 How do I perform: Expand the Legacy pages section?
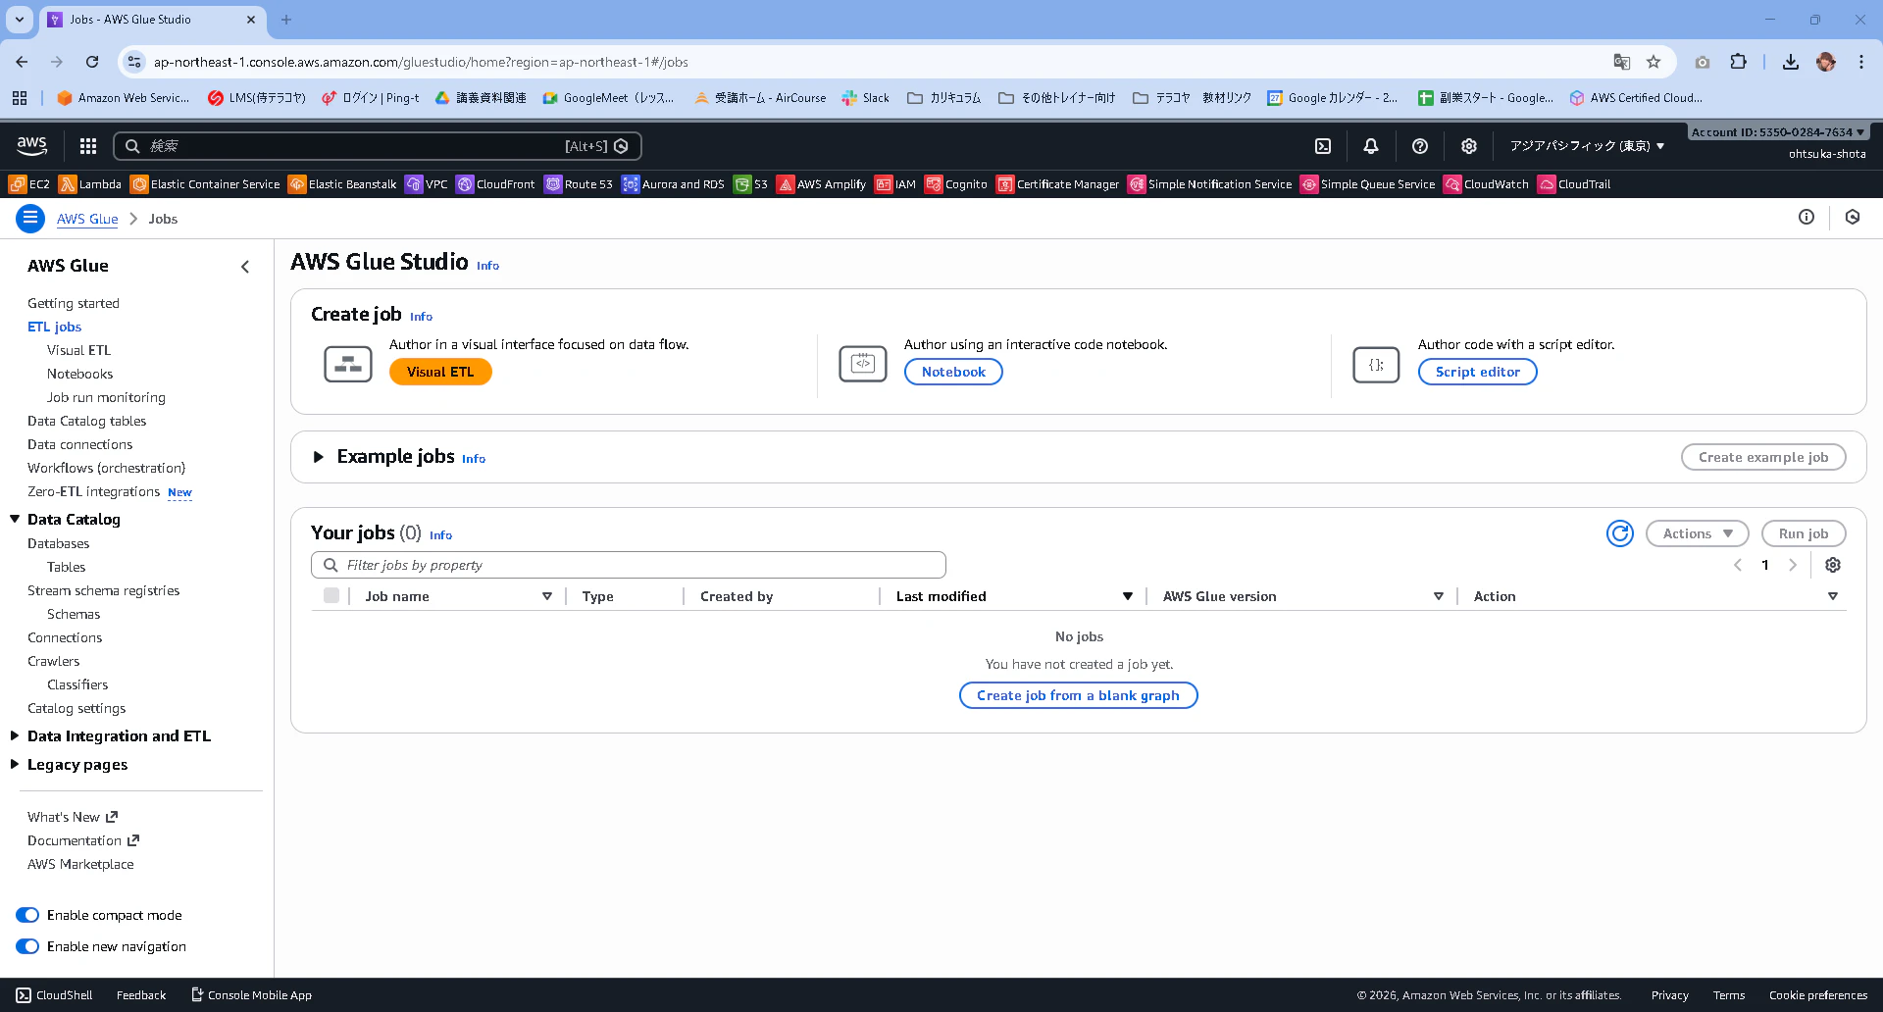click(15, 764)
